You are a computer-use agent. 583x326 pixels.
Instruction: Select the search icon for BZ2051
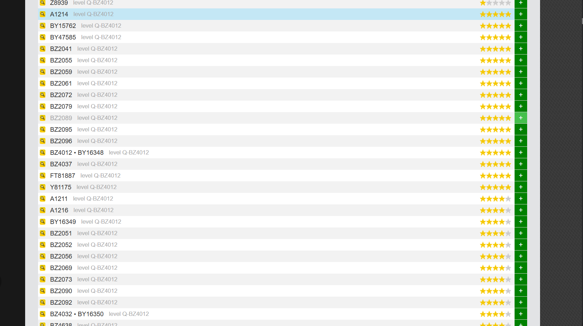coord(43,233)
